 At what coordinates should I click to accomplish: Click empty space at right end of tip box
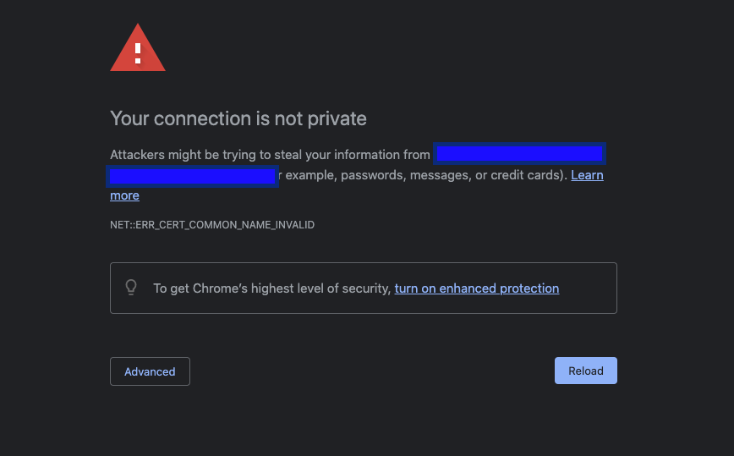coord(588,288)
